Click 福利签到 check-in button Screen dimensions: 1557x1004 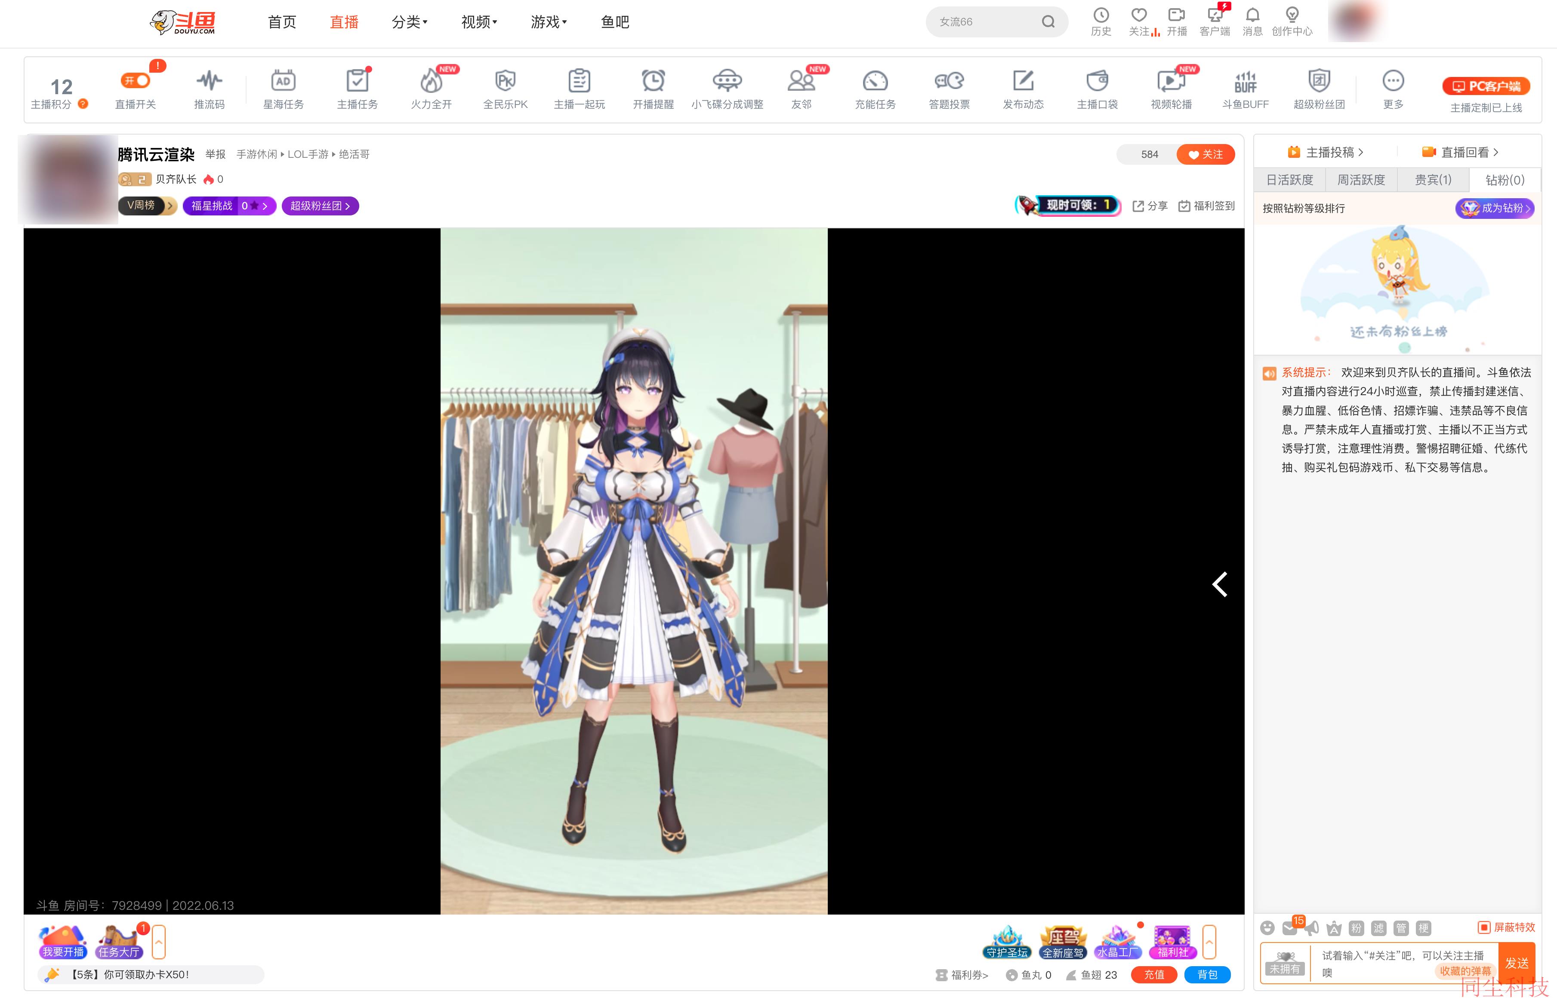click(1207, 206)
